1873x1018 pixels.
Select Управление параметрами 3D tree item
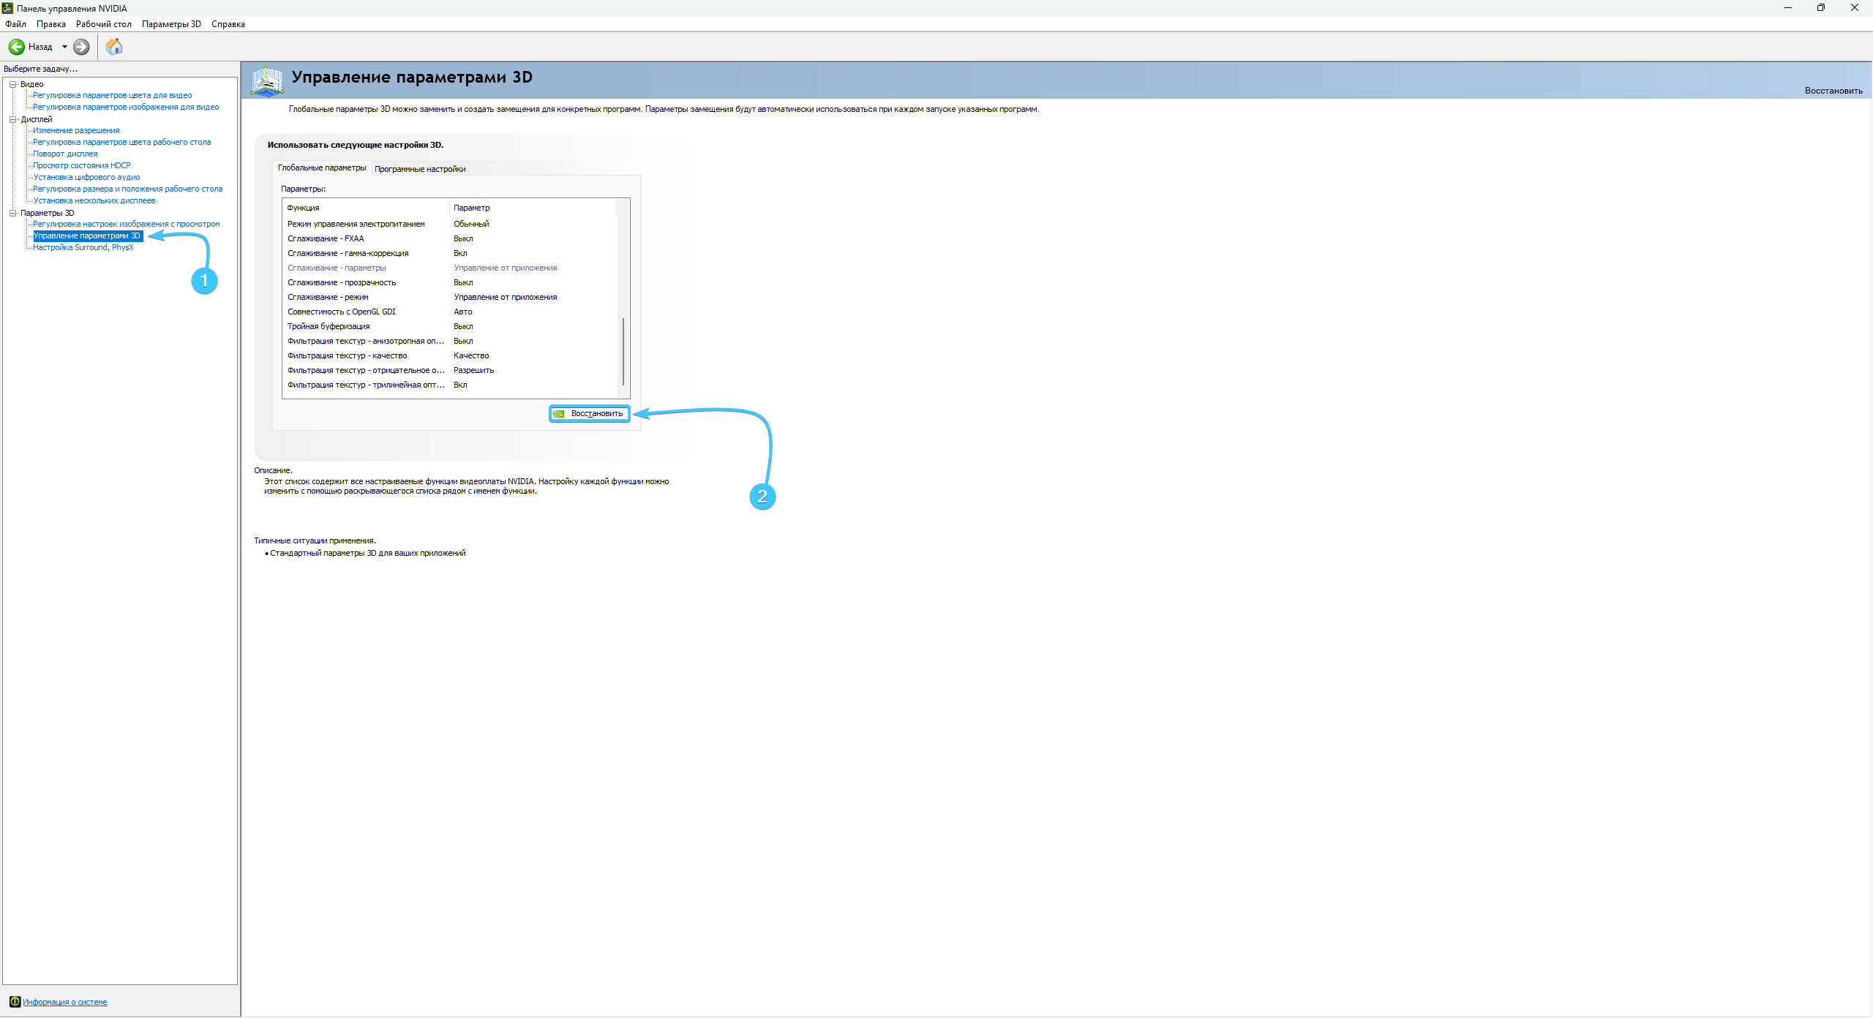tap(87, 235)
